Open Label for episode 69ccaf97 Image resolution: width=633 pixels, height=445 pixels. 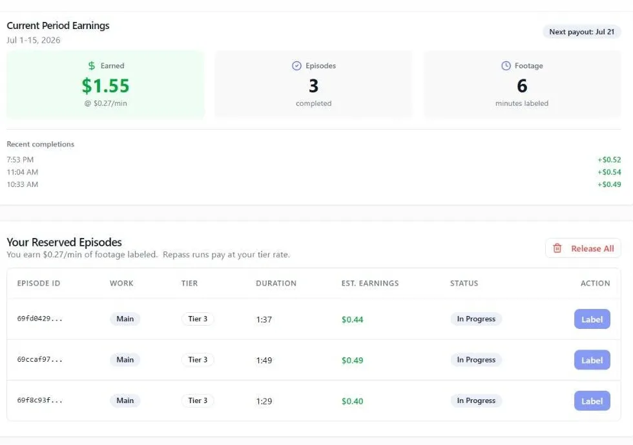tap(592, 360)
